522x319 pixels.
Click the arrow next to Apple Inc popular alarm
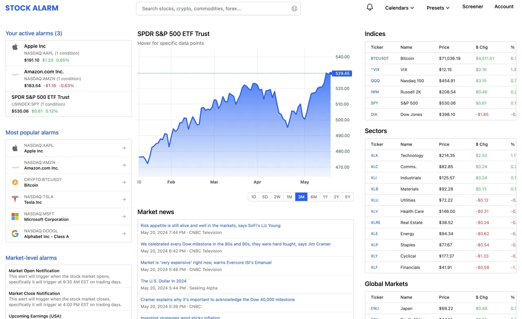tap(124, 148)
